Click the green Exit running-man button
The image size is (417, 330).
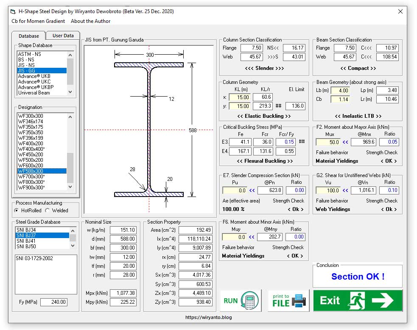coord(358,301)
